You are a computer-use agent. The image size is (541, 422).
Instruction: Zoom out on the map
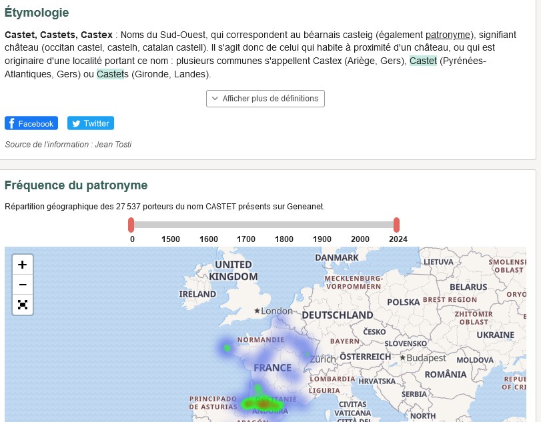[x=23, y=285]
